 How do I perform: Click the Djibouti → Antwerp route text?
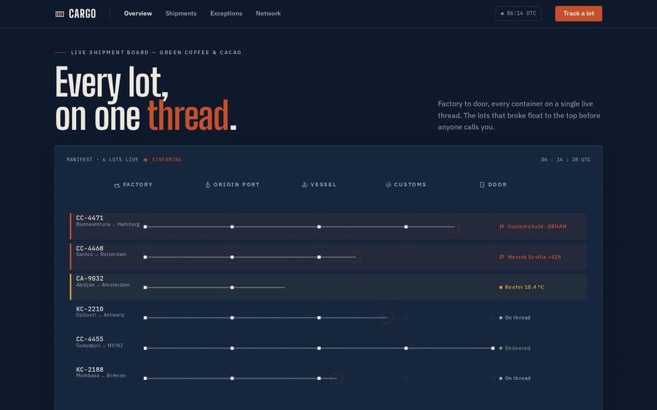click(100, 315)
